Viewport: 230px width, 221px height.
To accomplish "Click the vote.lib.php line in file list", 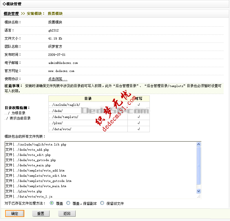I will (36, 145).
